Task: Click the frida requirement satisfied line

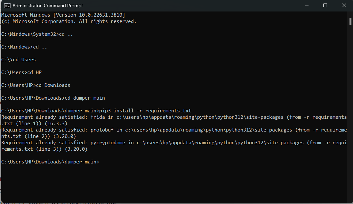Action: [x=174, y=117]
